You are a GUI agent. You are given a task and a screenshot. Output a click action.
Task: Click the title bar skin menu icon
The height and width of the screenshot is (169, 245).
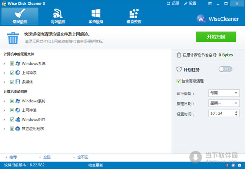(x=210, y=3)
